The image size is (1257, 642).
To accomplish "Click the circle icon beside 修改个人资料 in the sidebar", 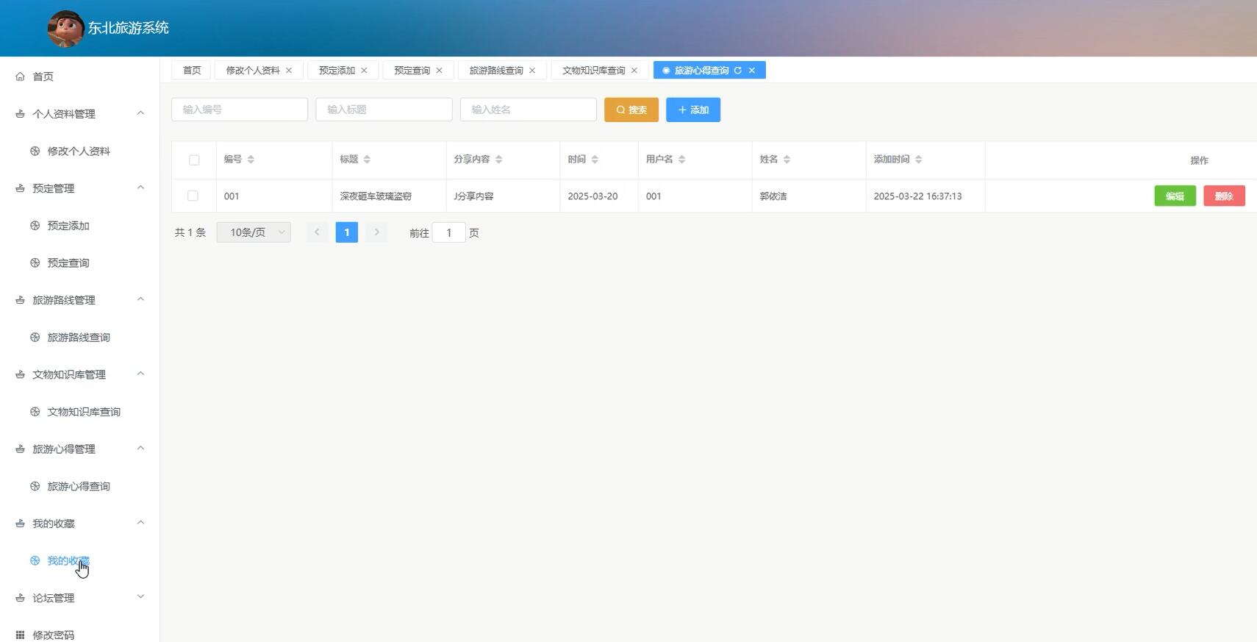I will coord(35,151).
